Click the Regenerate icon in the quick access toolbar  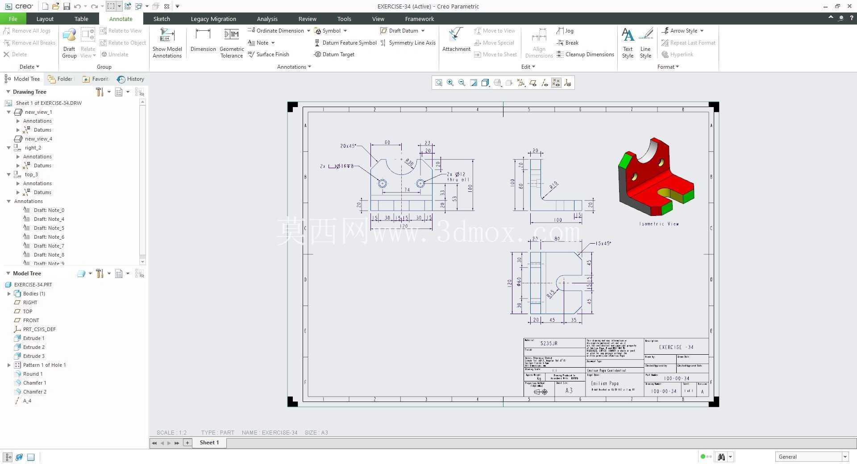[128, 6]
